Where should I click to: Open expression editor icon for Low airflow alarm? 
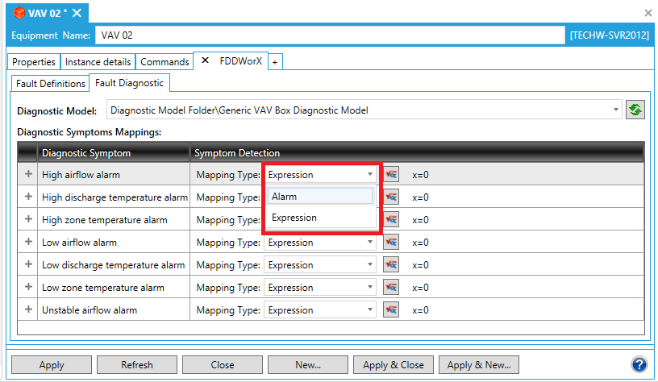pos(391,243)
